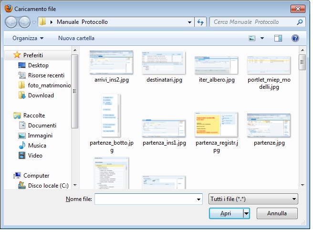Screen dimensions: 313x232
Task: Click the file list vertical scrollbar
Action: click(302, 119)
